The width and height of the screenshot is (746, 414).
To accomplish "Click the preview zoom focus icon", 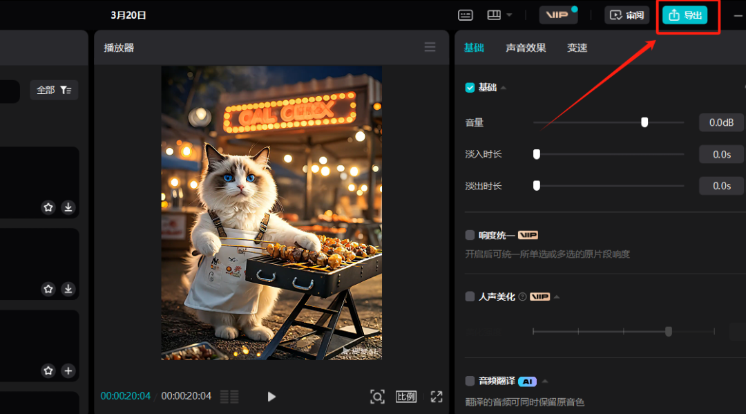I will coord(377,397).
